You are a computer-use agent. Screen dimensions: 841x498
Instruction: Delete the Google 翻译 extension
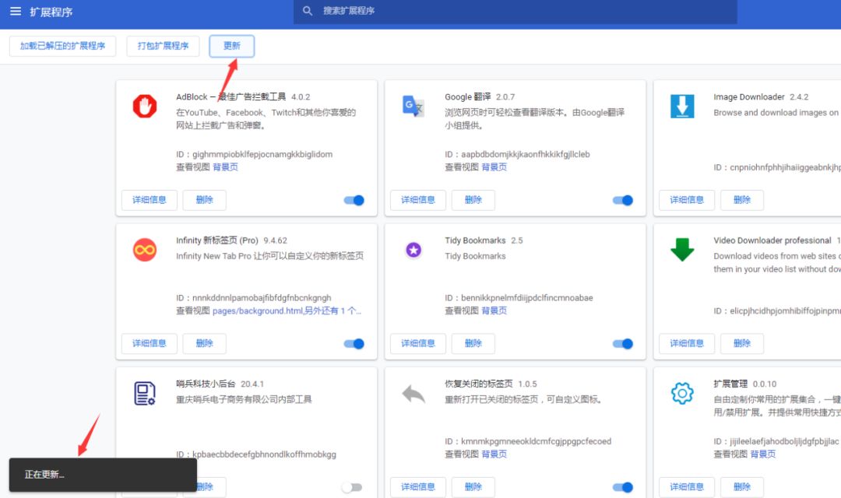(x=473, y=200)
